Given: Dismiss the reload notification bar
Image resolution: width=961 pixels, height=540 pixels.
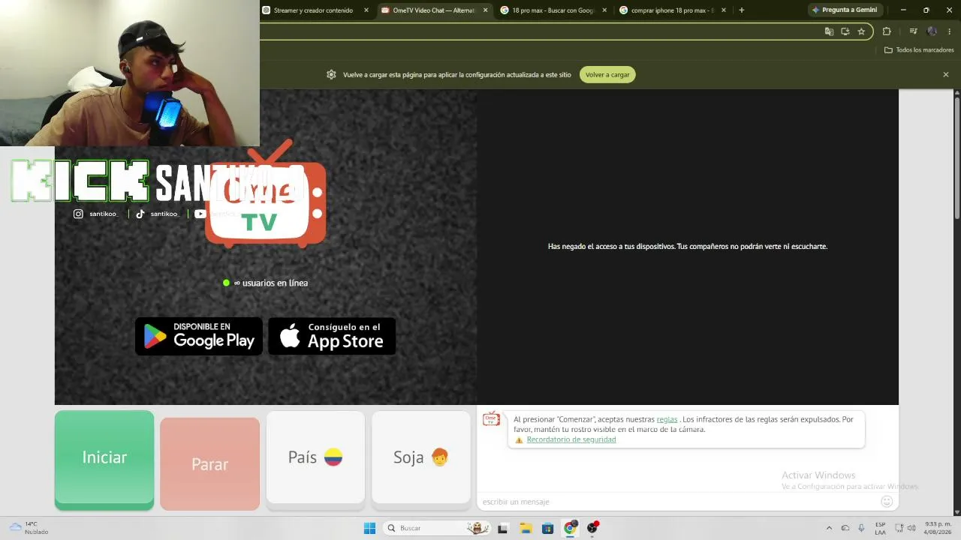Looking at the screenshot, I should pos(946,75).
